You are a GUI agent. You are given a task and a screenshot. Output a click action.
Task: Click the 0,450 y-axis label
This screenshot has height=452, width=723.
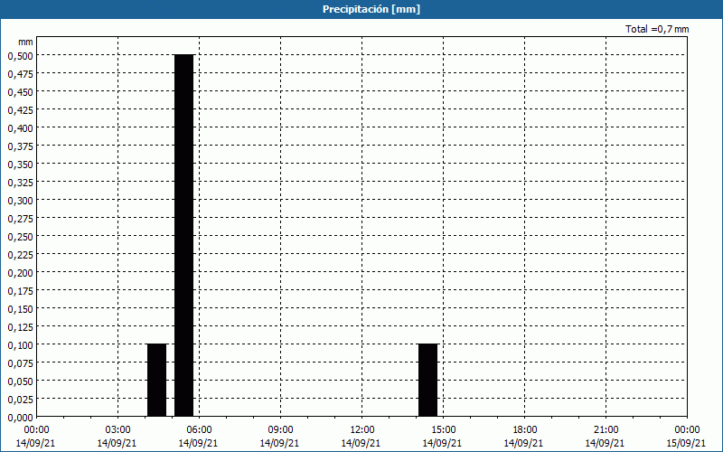[x=20, y=92]
